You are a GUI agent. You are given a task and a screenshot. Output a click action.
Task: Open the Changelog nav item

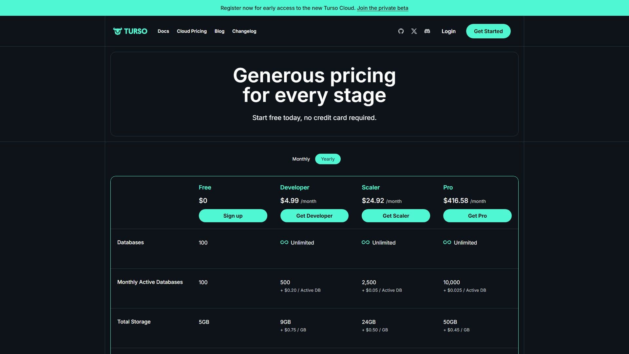(244, 31)
